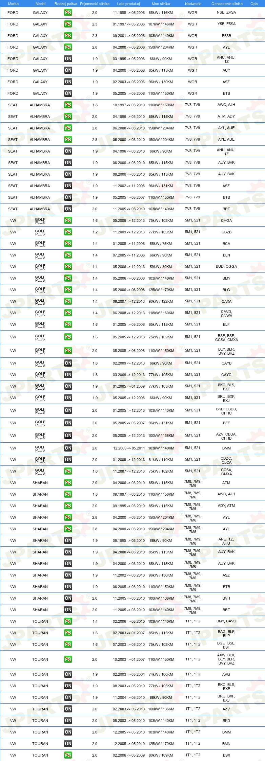Click the Moc silnika column header
This screenshot has height=761, width=265.
point(161,4)
